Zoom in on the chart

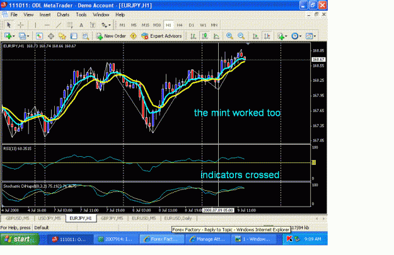(229, 36)
